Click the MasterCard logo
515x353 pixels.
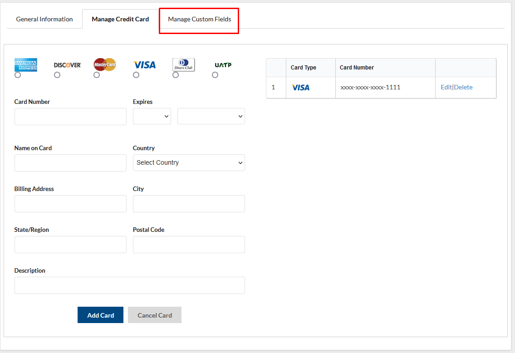pyautogui.click(x=105, y=64)
